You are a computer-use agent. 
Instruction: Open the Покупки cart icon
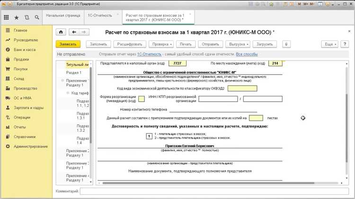click(8, 69)
